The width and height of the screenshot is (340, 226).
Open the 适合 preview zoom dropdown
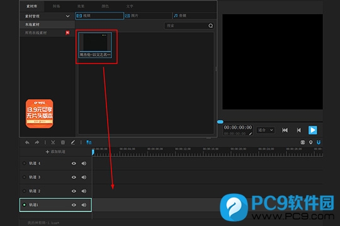[x=266, y=130]
